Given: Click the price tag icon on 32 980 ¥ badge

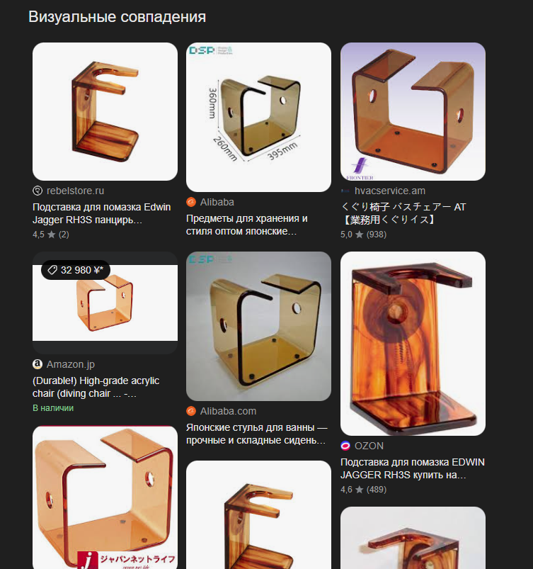Looking at the screenshot, I should point(52,270).
